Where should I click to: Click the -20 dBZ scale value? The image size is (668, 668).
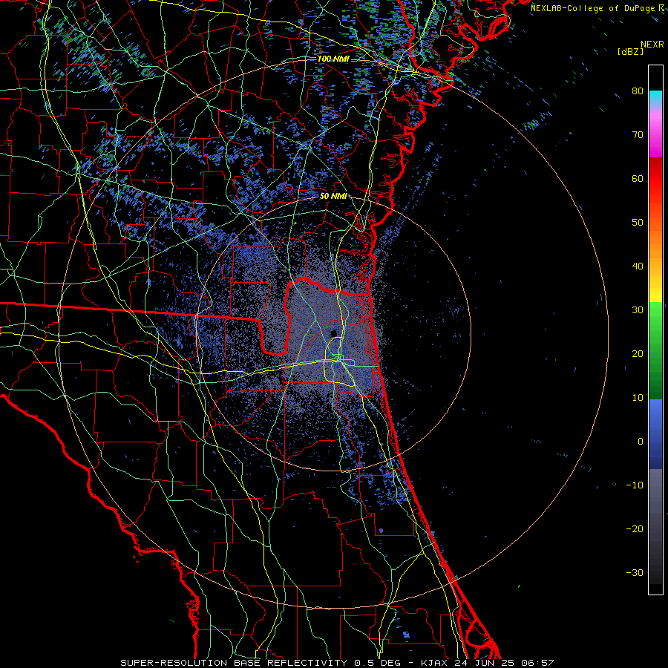(635, 528)
